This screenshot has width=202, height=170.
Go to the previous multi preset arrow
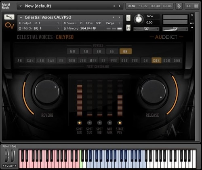114,6
